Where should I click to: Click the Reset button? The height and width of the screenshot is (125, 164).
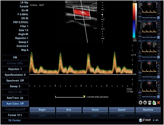tap(95, 110)
